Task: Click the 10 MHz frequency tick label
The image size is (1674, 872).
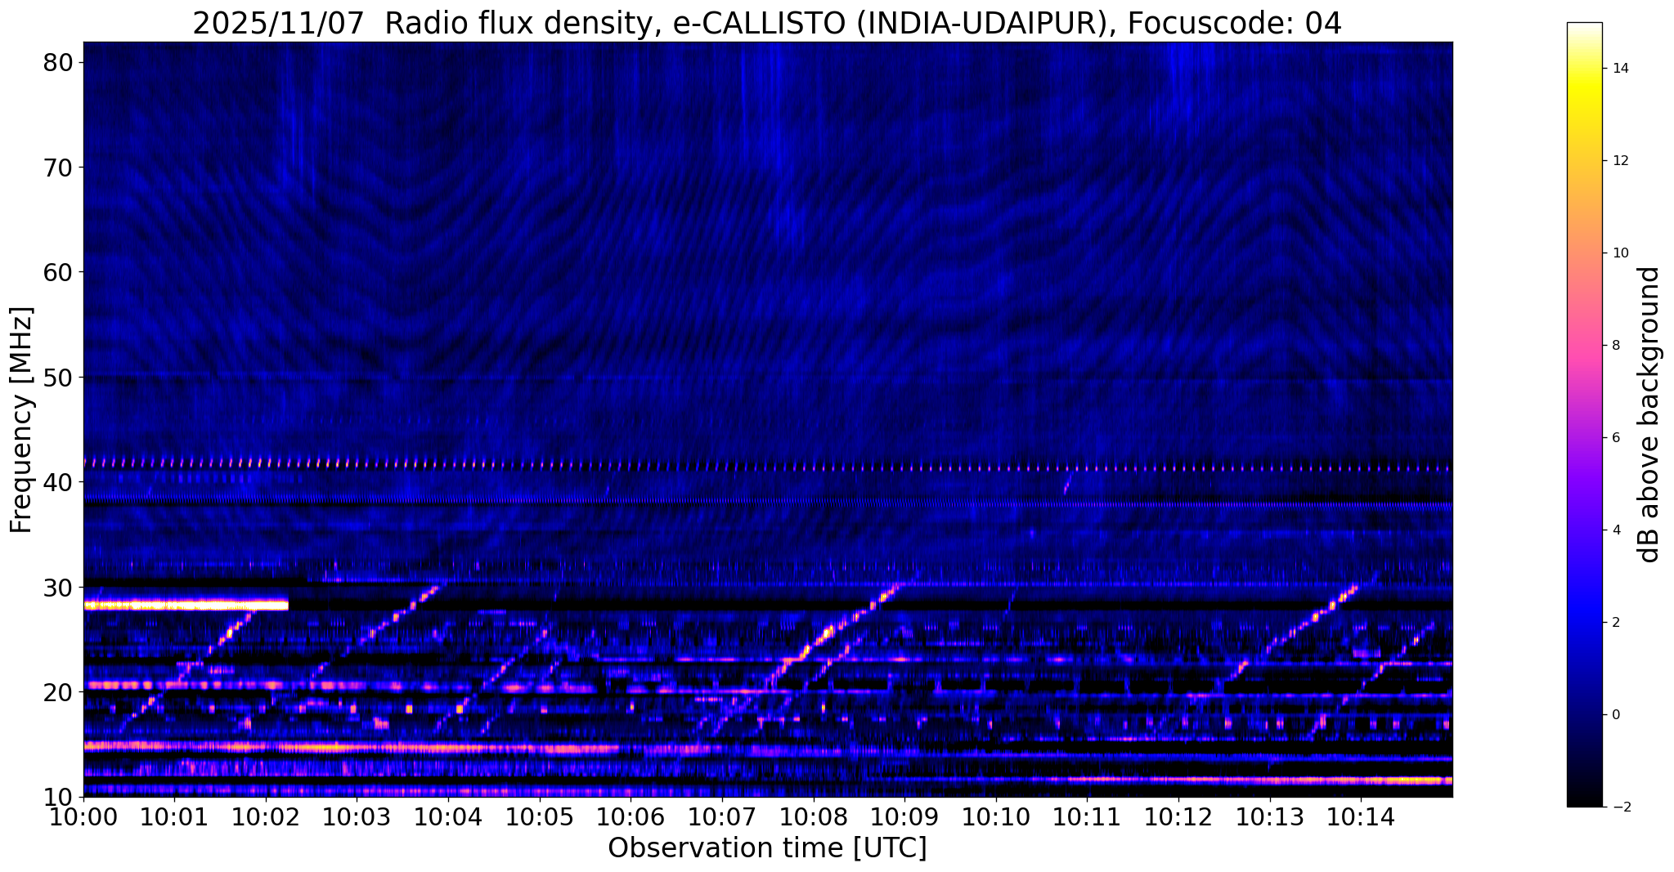Action: (57, 797)
